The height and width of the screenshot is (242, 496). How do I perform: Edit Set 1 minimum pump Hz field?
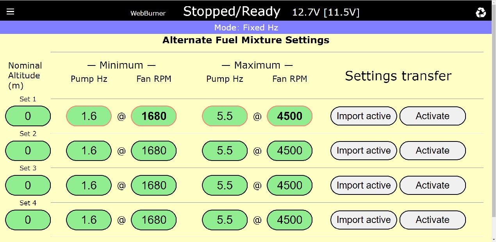(89, 116)
